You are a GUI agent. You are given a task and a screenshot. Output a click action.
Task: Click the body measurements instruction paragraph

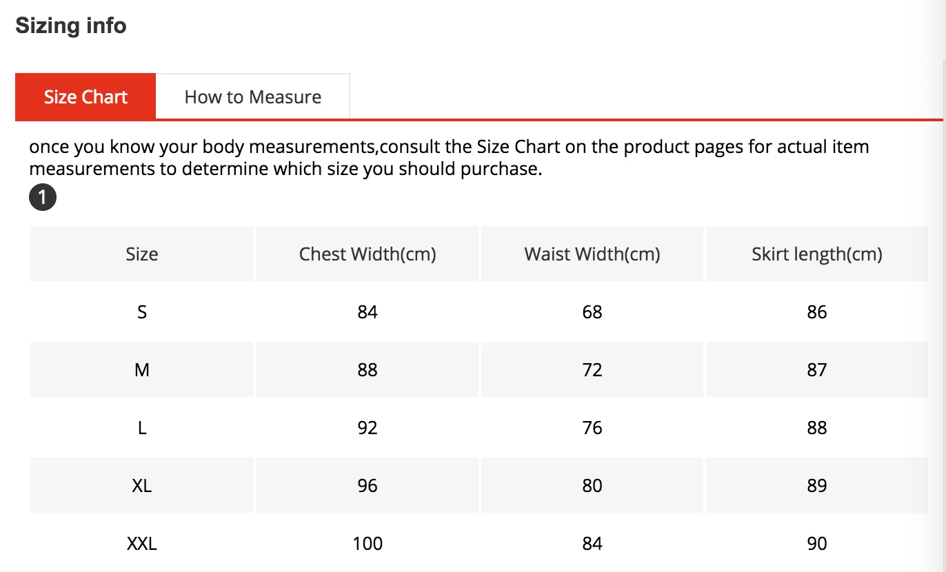(449, 158)
